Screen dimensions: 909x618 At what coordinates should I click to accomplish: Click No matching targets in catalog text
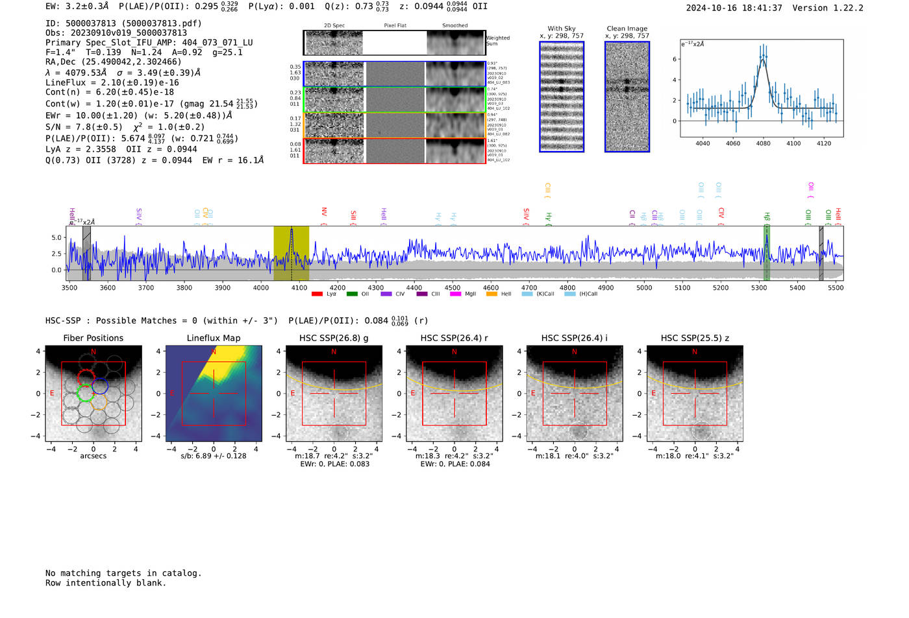(123, 573)
